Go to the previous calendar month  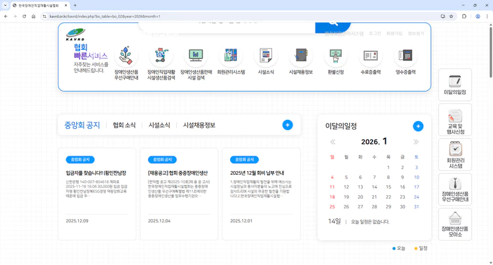coord(333,142)
